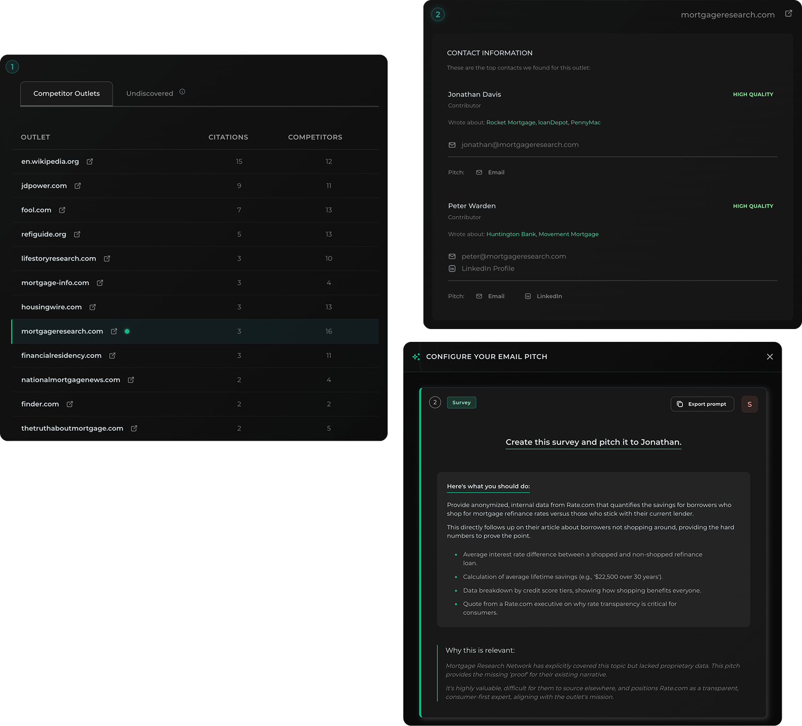Click the Export prompt button
Image resolution: width=802 pixels, height=726 pixels.
click(702, 404)
